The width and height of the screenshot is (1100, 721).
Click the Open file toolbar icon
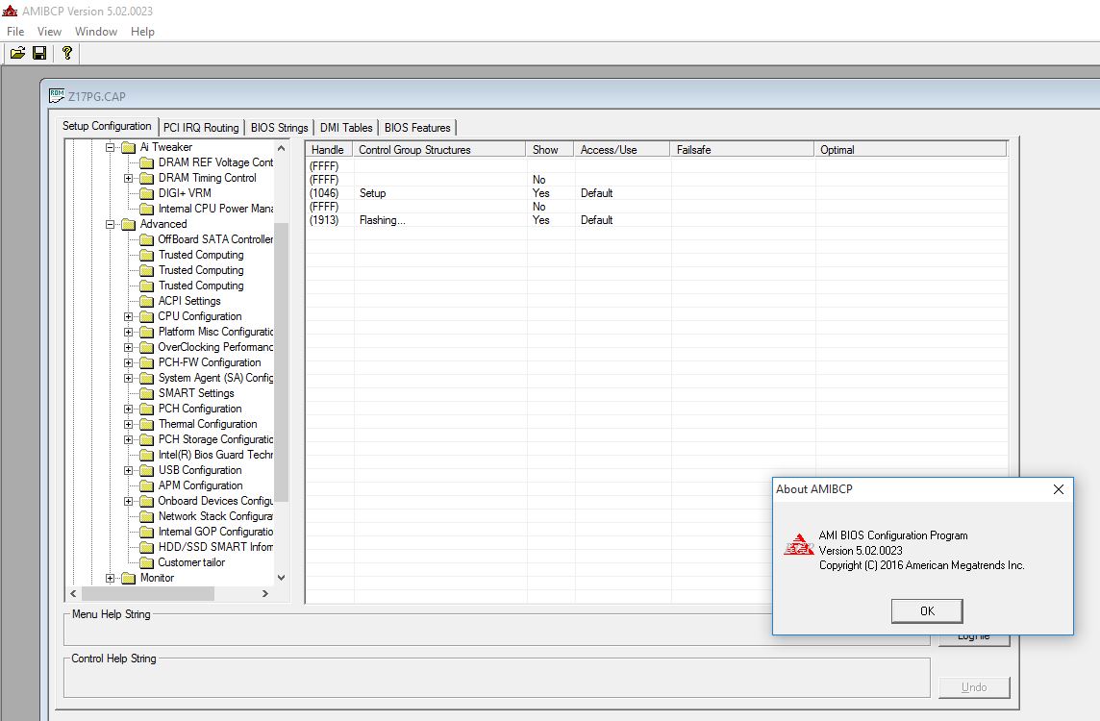(17, 53)
